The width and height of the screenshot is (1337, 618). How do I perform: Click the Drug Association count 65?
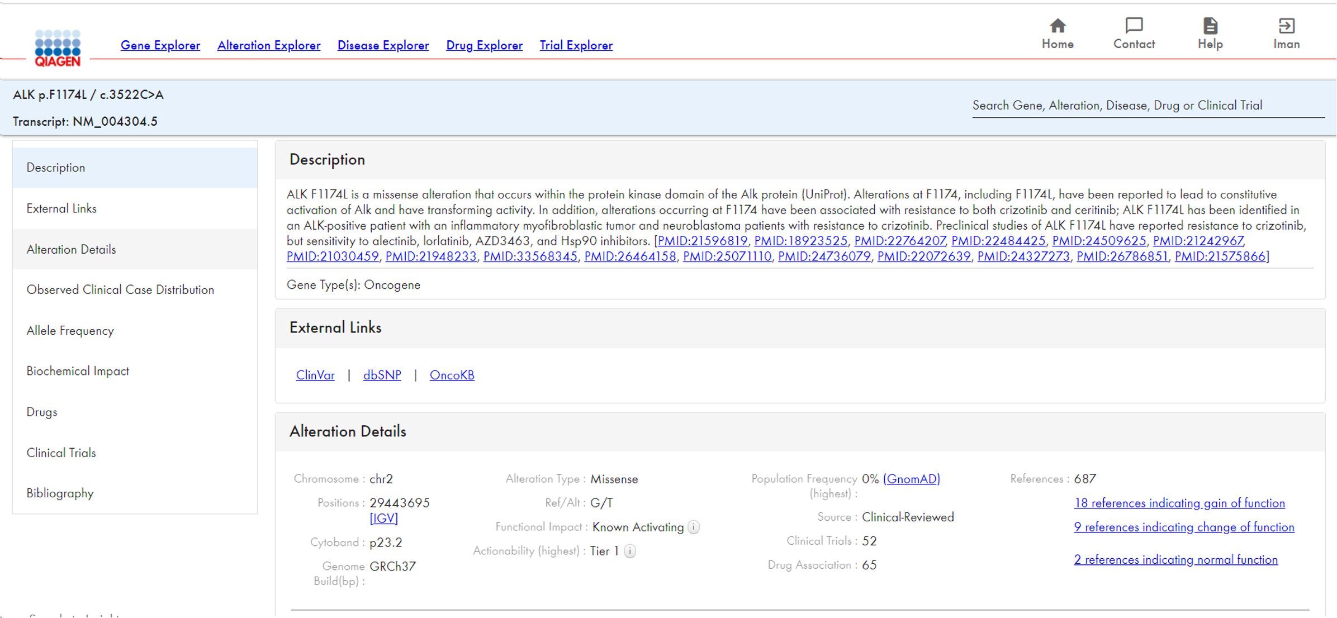[x=869, y=565]
